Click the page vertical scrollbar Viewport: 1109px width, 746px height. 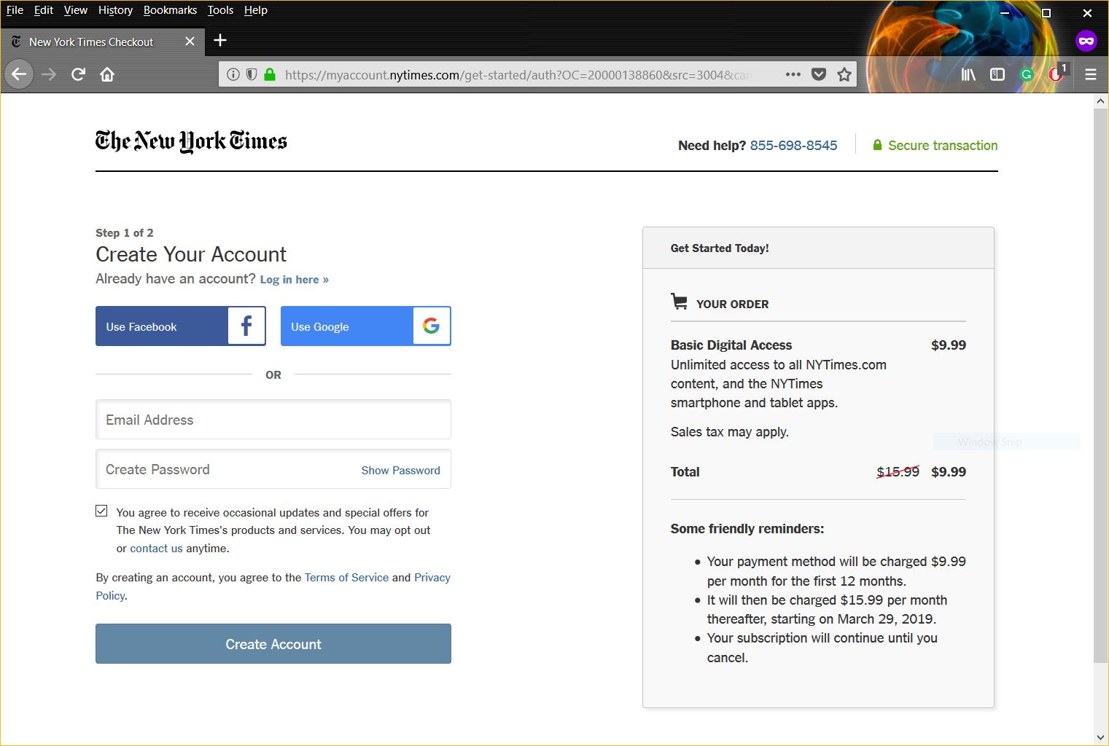(1101, 386)
